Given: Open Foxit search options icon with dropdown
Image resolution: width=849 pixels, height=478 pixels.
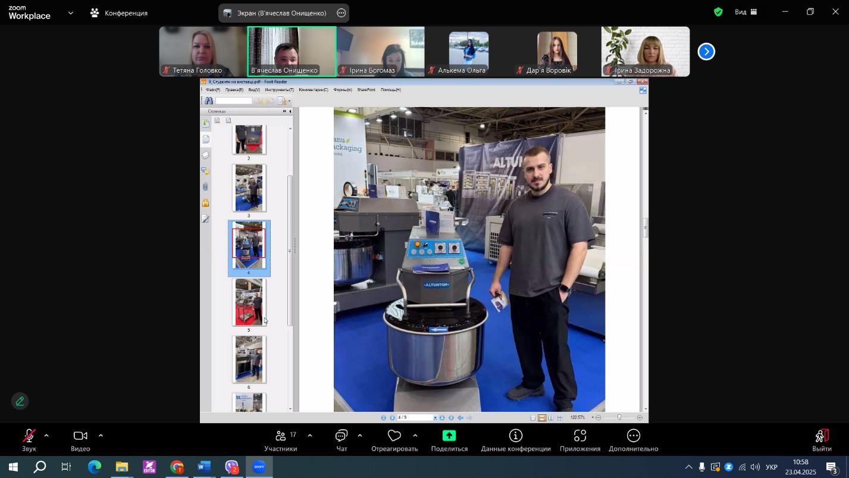Looking at the screenshot, I should pos(284,101).
